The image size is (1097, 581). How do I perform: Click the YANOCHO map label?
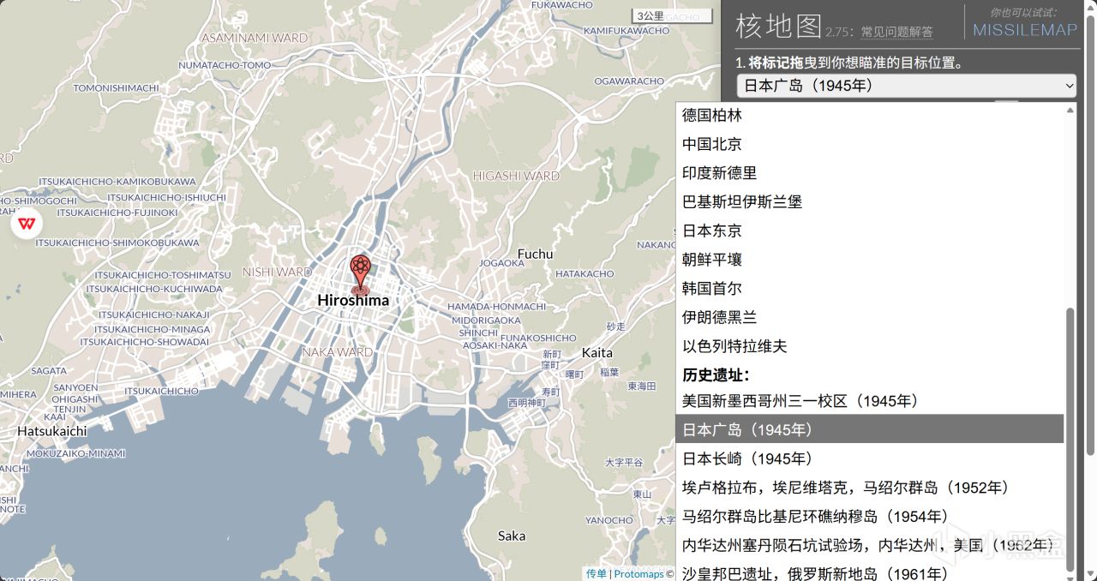(609, 520)
